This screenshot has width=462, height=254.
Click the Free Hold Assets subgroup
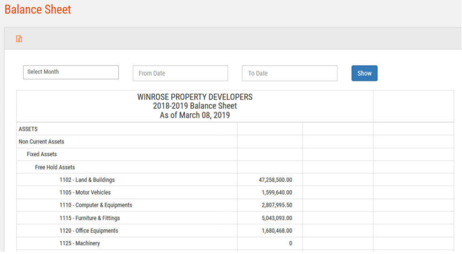click(55, 167)
